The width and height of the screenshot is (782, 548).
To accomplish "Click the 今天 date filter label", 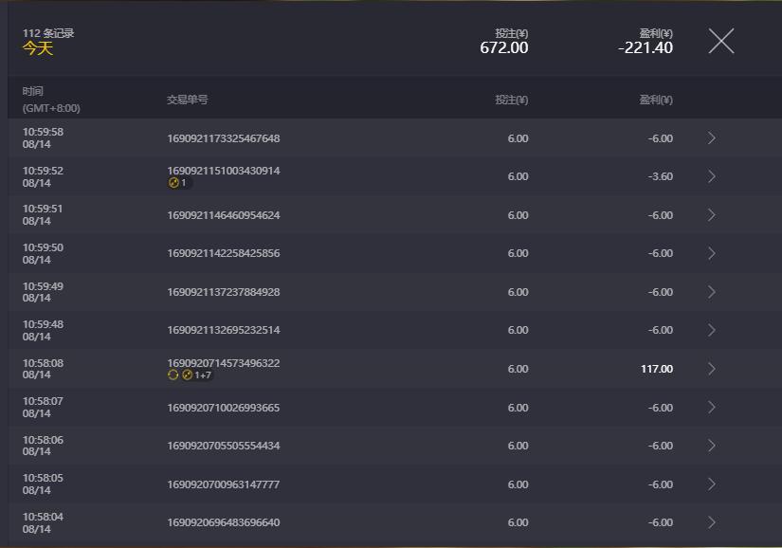I will 38,48.
